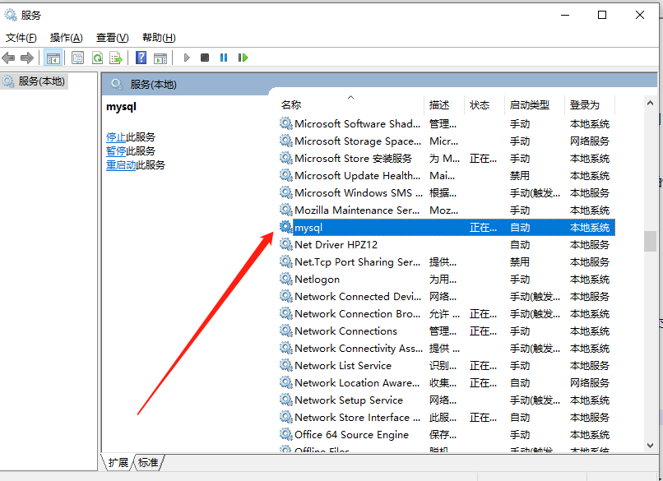Viewport: 663px width, 481px height.
Task: Switch to the 标准 tab
Action: [148, 462]
